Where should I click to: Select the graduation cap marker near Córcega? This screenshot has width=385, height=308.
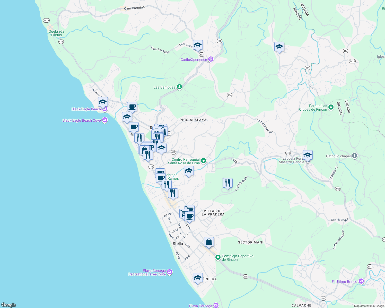coord(198,277)
